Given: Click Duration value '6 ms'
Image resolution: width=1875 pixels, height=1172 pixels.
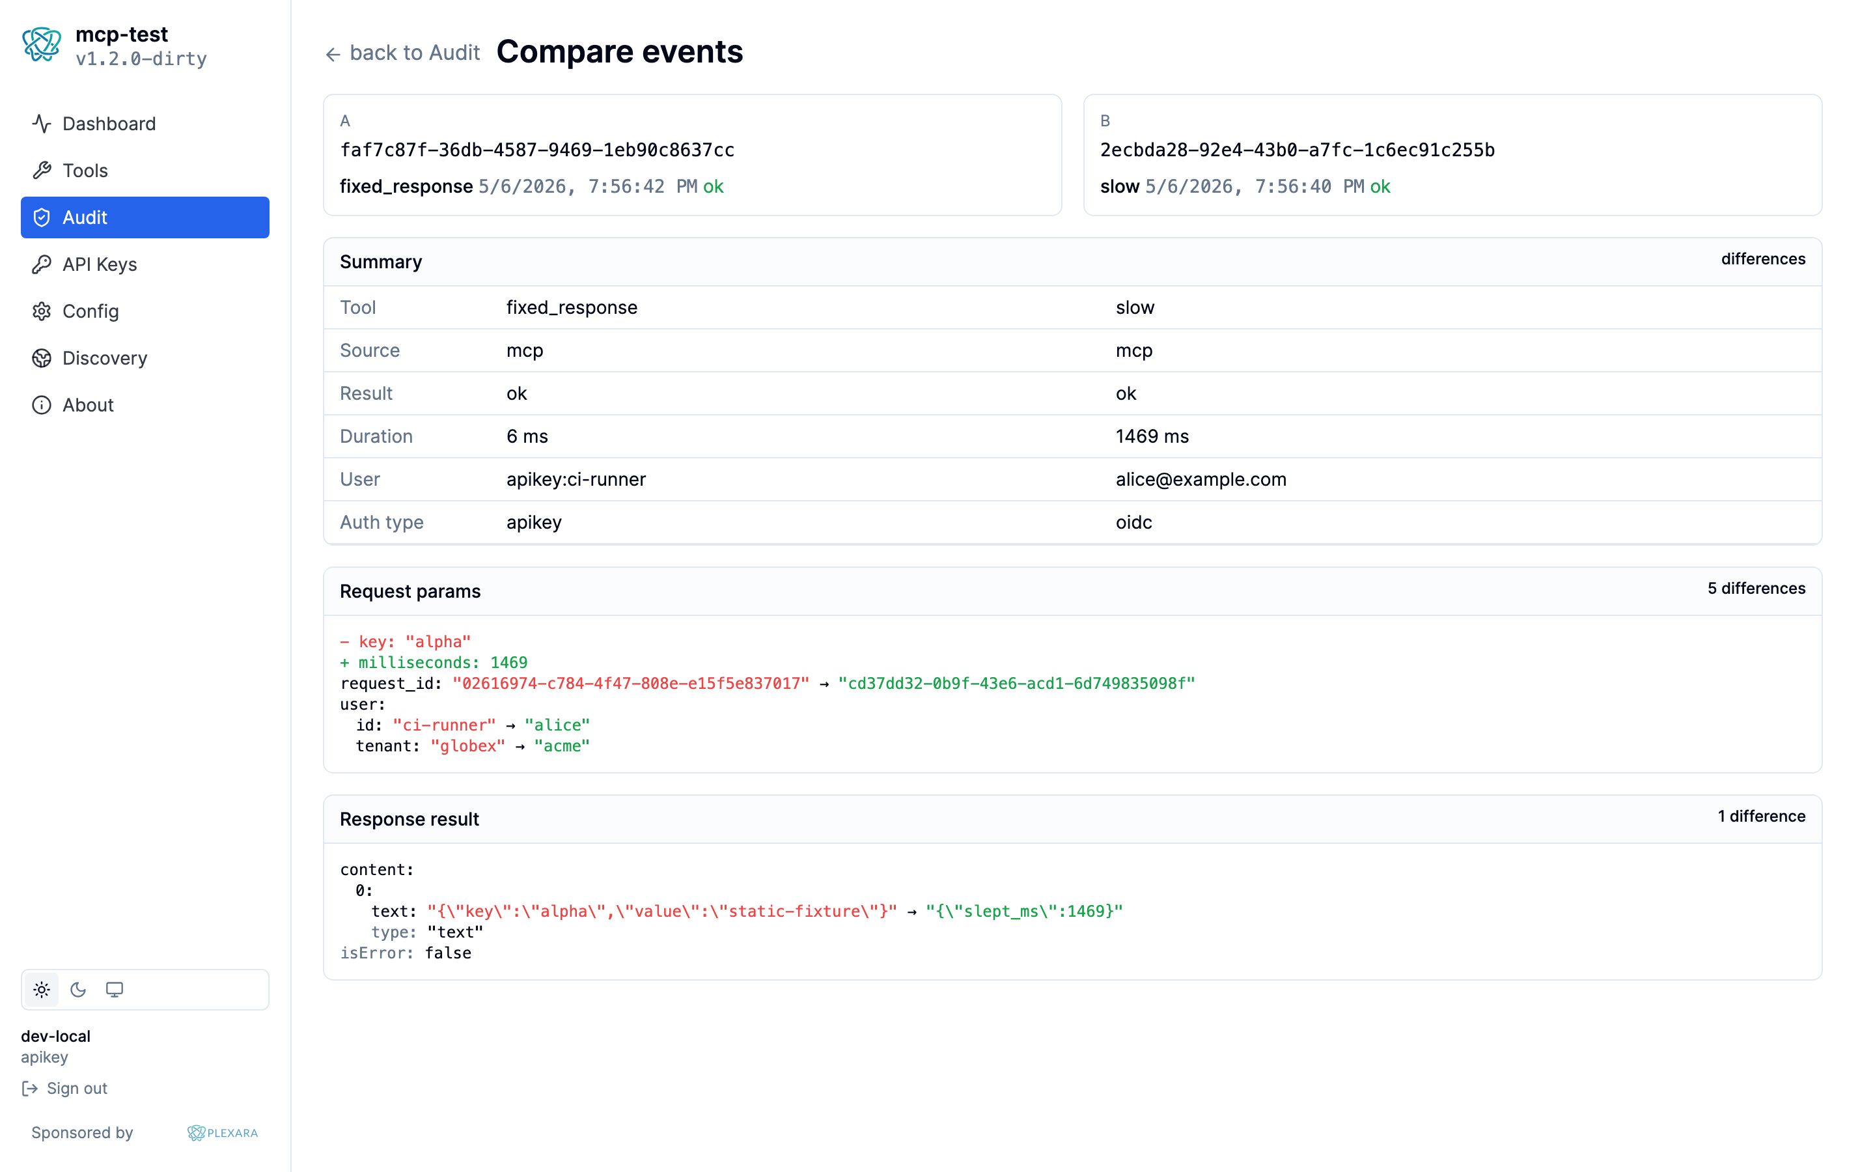Looking at the screenshot, I should (x=527, y=436).
